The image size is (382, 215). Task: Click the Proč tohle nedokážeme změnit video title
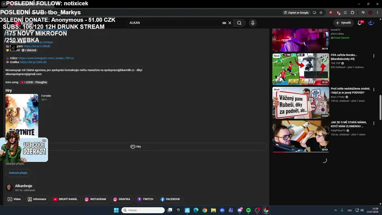[350, 90]
